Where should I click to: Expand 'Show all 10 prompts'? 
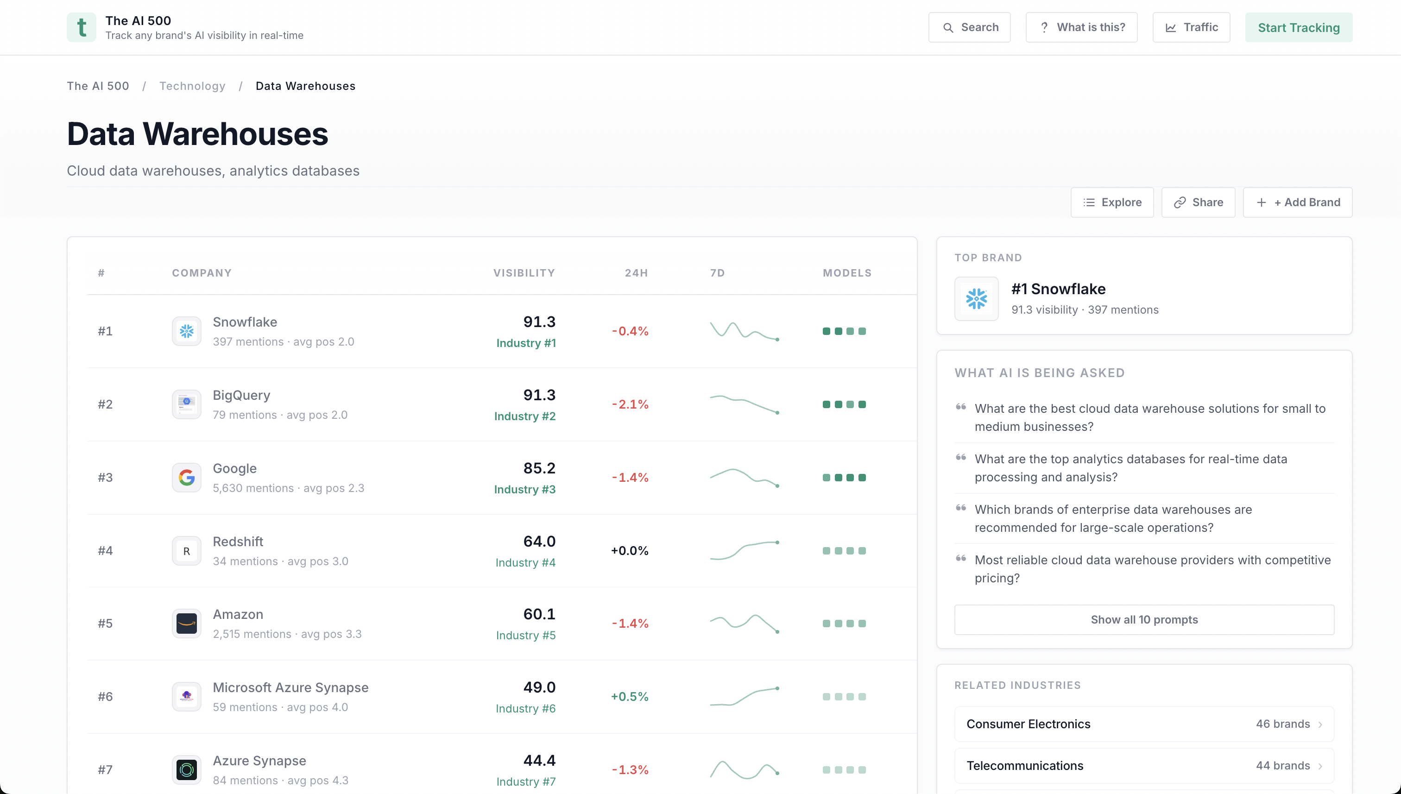pyautogui.click(x=1143, y=619)
